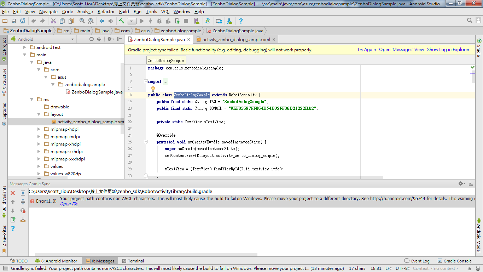The image size is (483, 272).
Task: Open the AVD Manager toolbar icon
Action: (197, 21)
